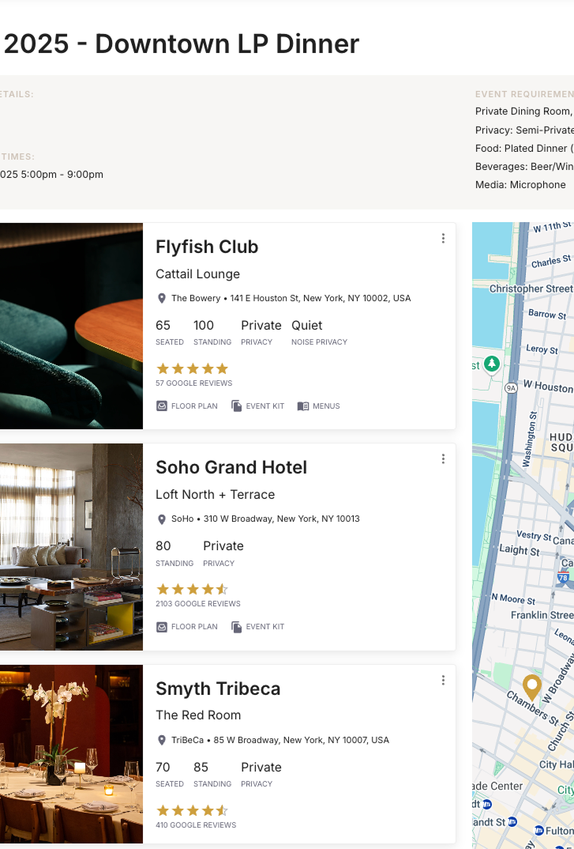This screenshot has height=849, width=574.
Task: Click the 9A highway shield on the map
Action: click(512, 387)
